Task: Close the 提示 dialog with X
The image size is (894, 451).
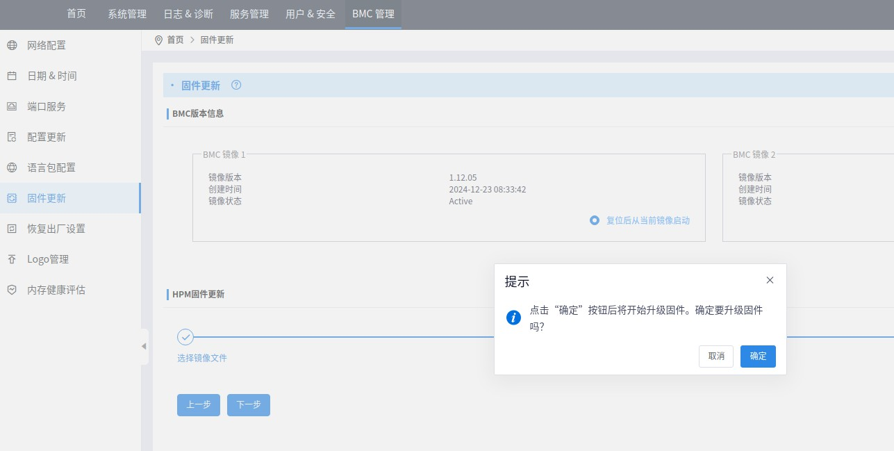Action: click(770, 280)
